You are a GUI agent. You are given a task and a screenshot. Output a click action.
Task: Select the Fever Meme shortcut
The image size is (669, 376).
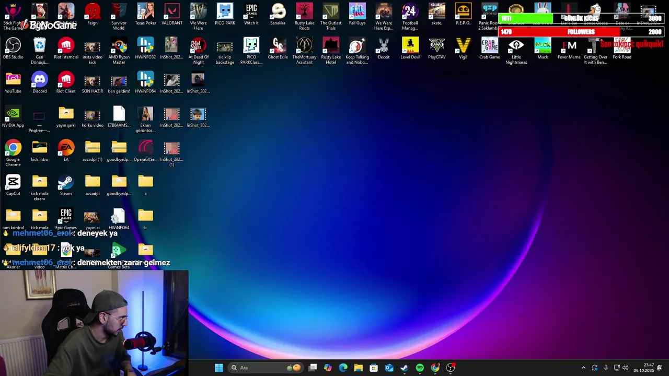point(569,49)
